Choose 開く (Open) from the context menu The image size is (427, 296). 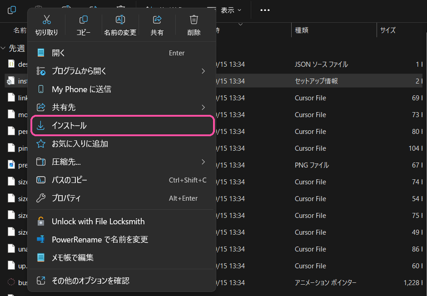pyautogui.click(x=122, y=53)
